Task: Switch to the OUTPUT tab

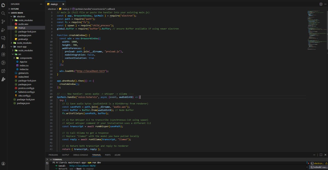Action: pos(65,155)
